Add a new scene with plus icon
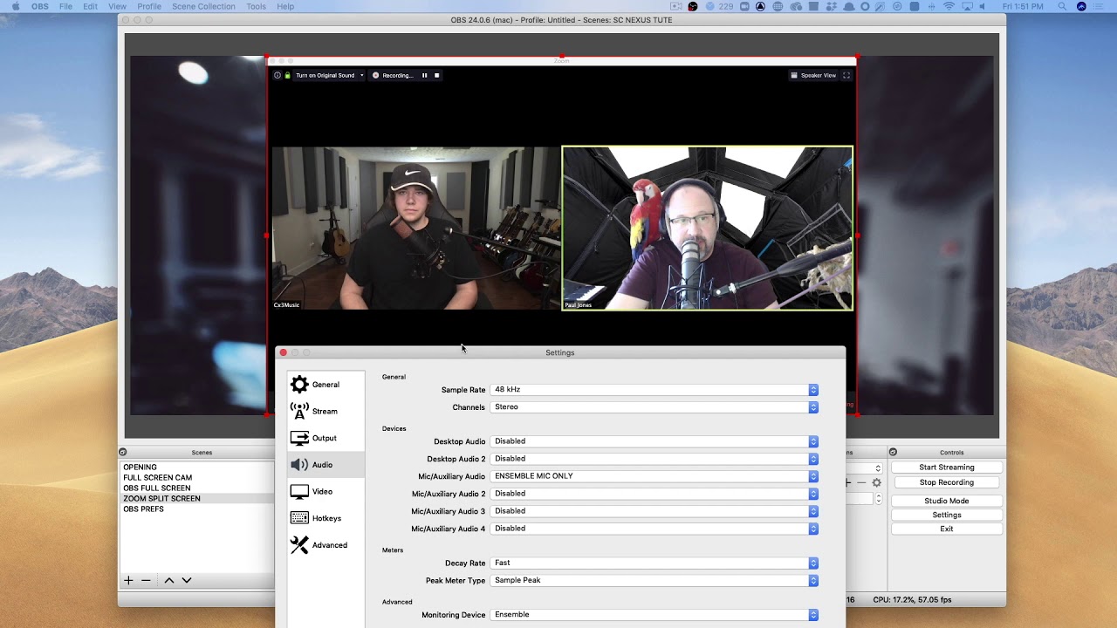 [x=128, y=580]
